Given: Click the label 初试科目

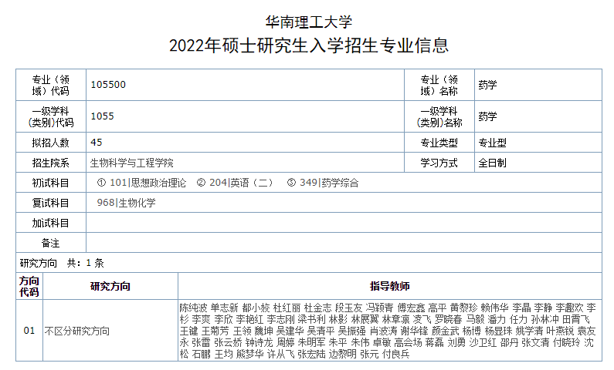Looking at the screenshot, I should point(50,183).
